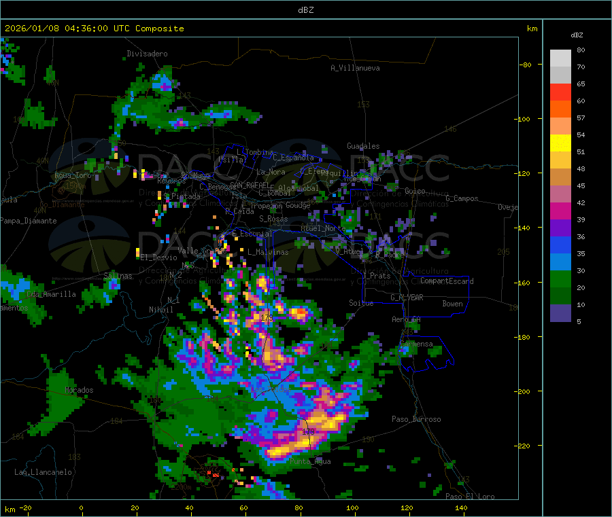Click the S_Rosas place label

click(x=273, y=219)
